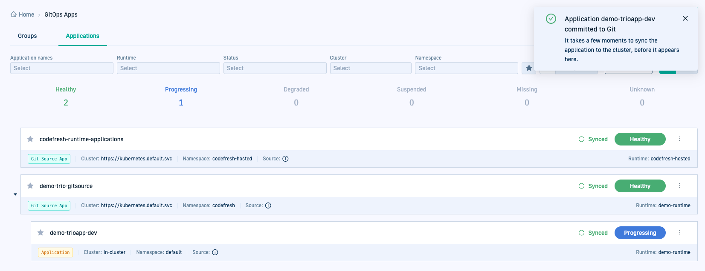The height and width of the screenshot is (271, 705).
Task: View Source info icon for demo-trioapp-dev
Action: (x=215, y=252)
